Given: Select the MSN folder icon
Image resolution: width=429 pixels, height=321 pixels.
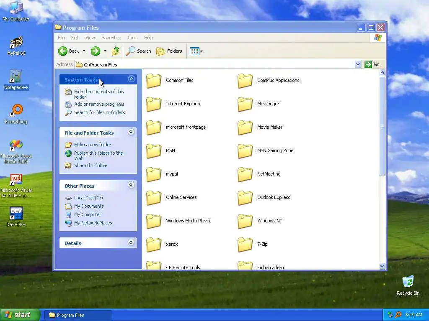Looking at the screenshot, I should 154,151.
